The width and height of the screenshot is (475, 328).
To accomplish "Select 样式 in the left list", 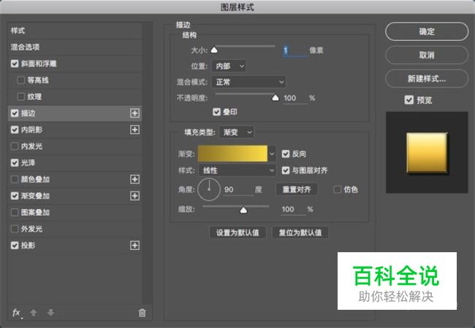I will [x=75, y=31].
